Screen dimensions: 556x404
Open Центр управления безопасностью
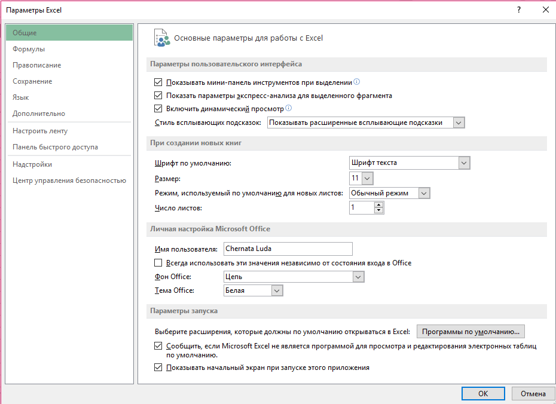tap(69, 180)
